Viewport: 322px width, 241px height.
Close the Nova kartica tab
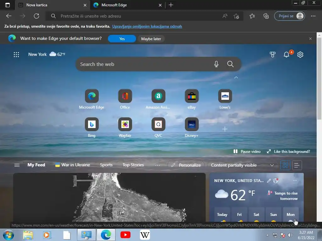(x=85, y=5)
